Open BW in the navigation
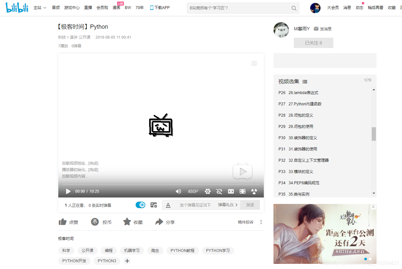The image size is (402, 269). point(128,8)
